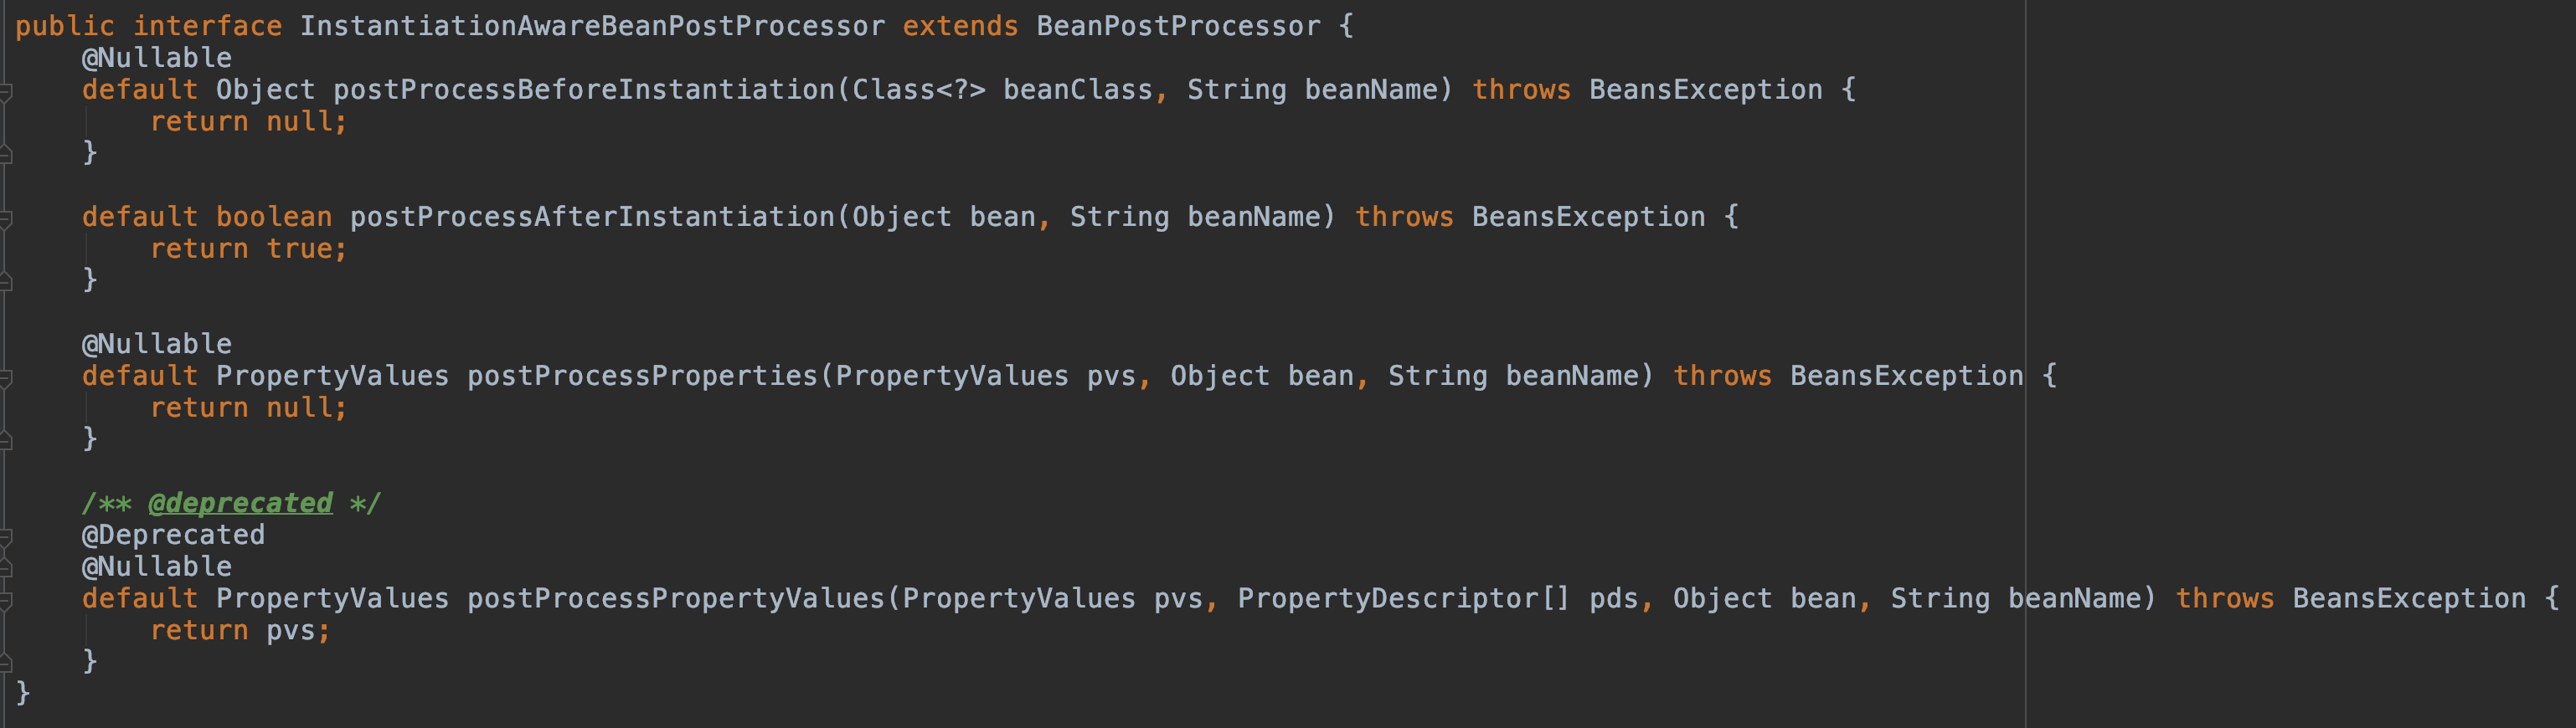Click the BeanPostProcessor parent interface name
This screenshot has width=2576, height=728.
tap(1178, 26)
